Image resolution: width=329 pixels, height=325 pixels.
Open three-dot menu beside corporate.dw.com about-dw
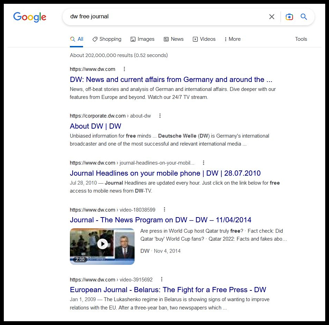tap(160, 116)
